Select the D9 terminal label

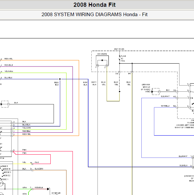tap(117, 74)
